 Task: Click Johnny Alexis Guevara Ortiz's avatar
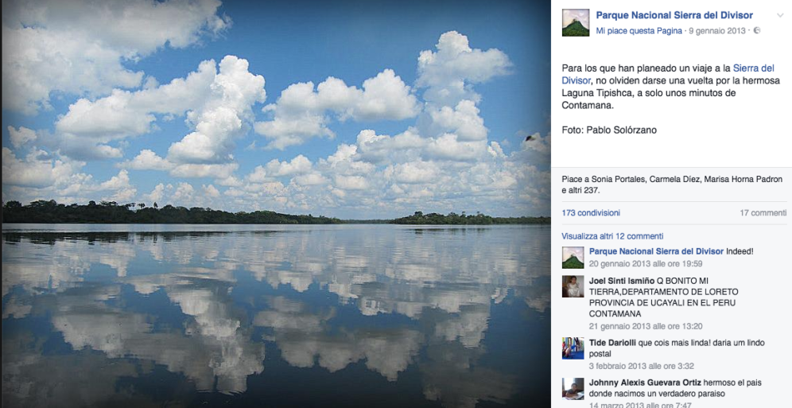(x=573, y=388)
